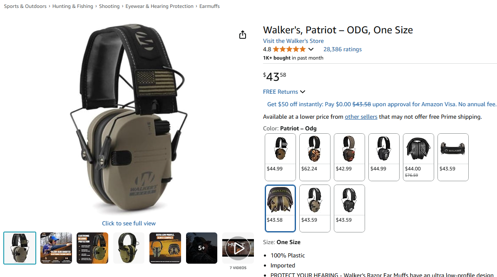Play the product video thumbnail
497x277 pixels.
click(x=238, y=248)
